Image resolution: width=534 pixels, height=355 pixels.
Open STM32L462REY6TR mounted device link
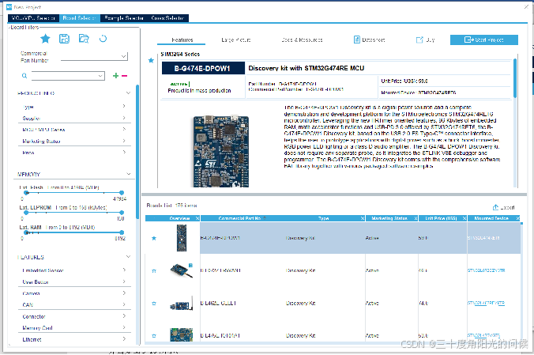[486, 303]
